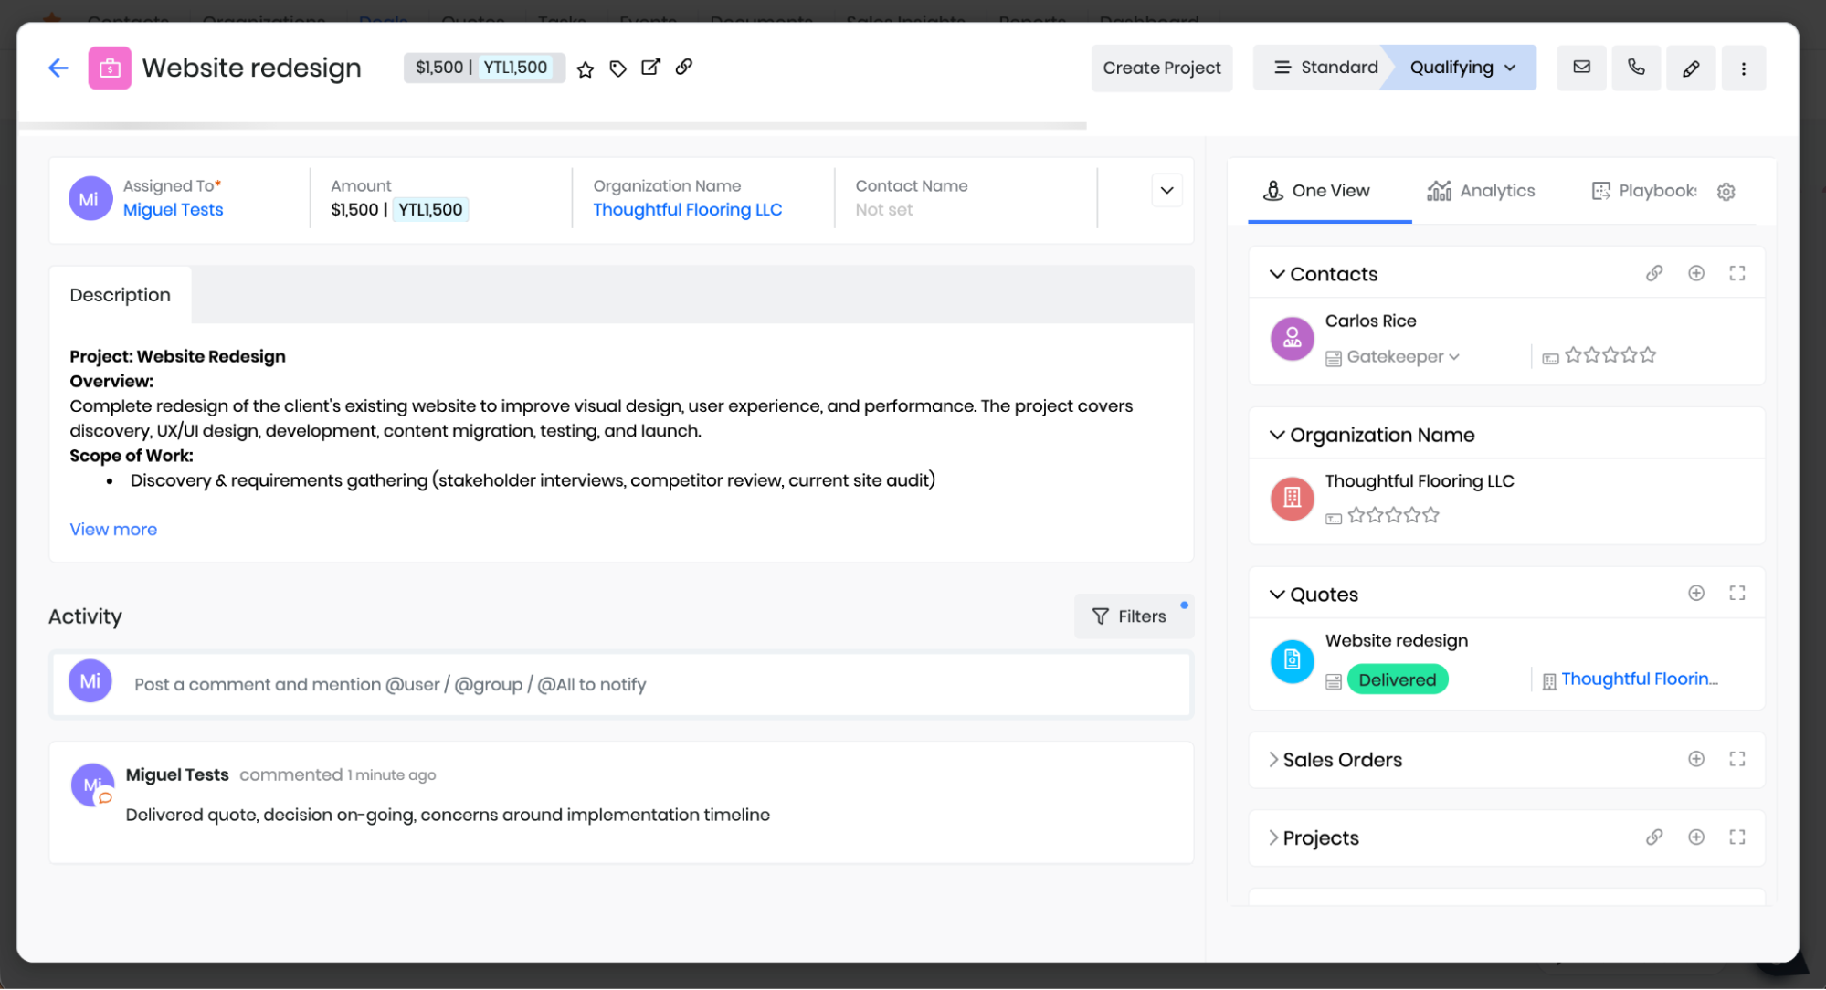Viewport: 1826px width, 990px height.
Task: Expand the Sales Orders section
Action: [1273, 760]
